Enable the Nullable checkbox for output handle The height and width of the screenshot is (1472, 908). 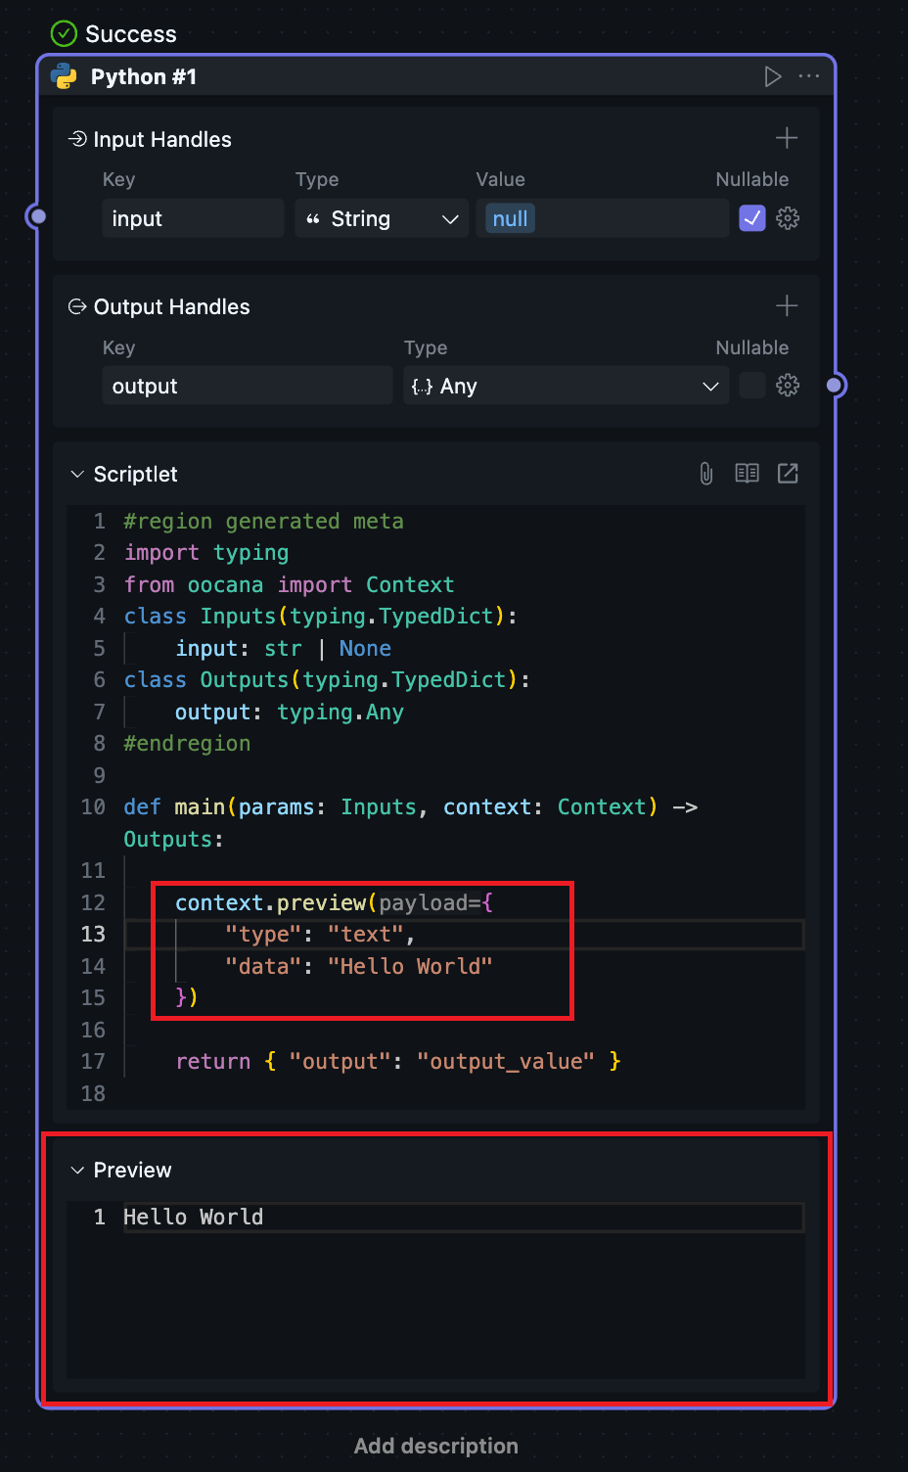pos(751,386)
